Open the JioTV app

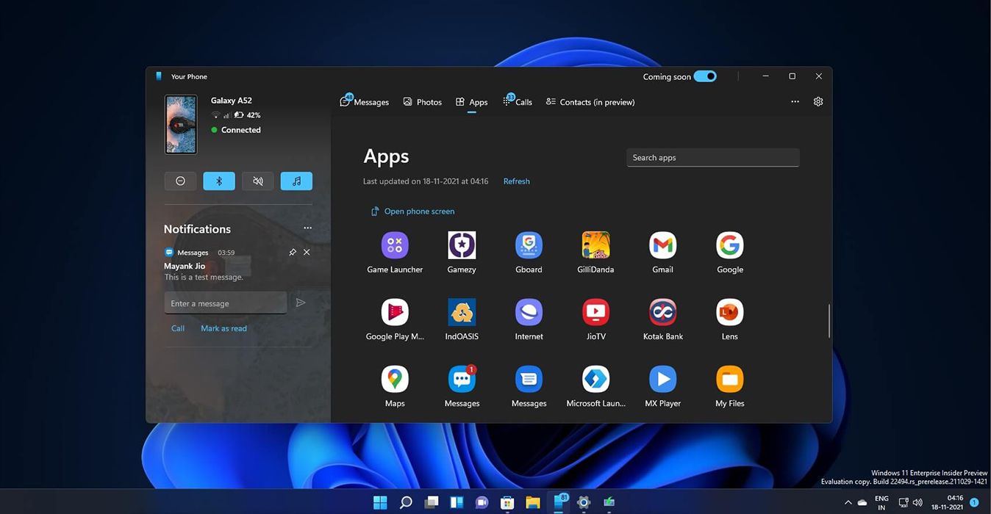pos(595,311)
